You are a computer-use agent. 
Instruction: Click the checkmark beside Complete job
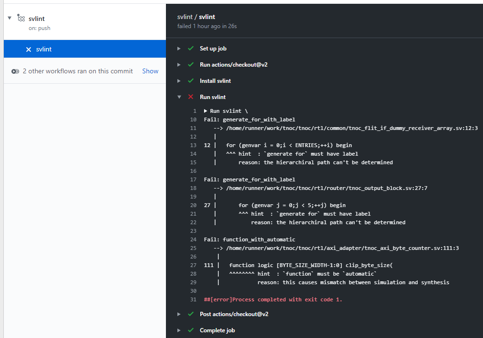tap(191, 330)
